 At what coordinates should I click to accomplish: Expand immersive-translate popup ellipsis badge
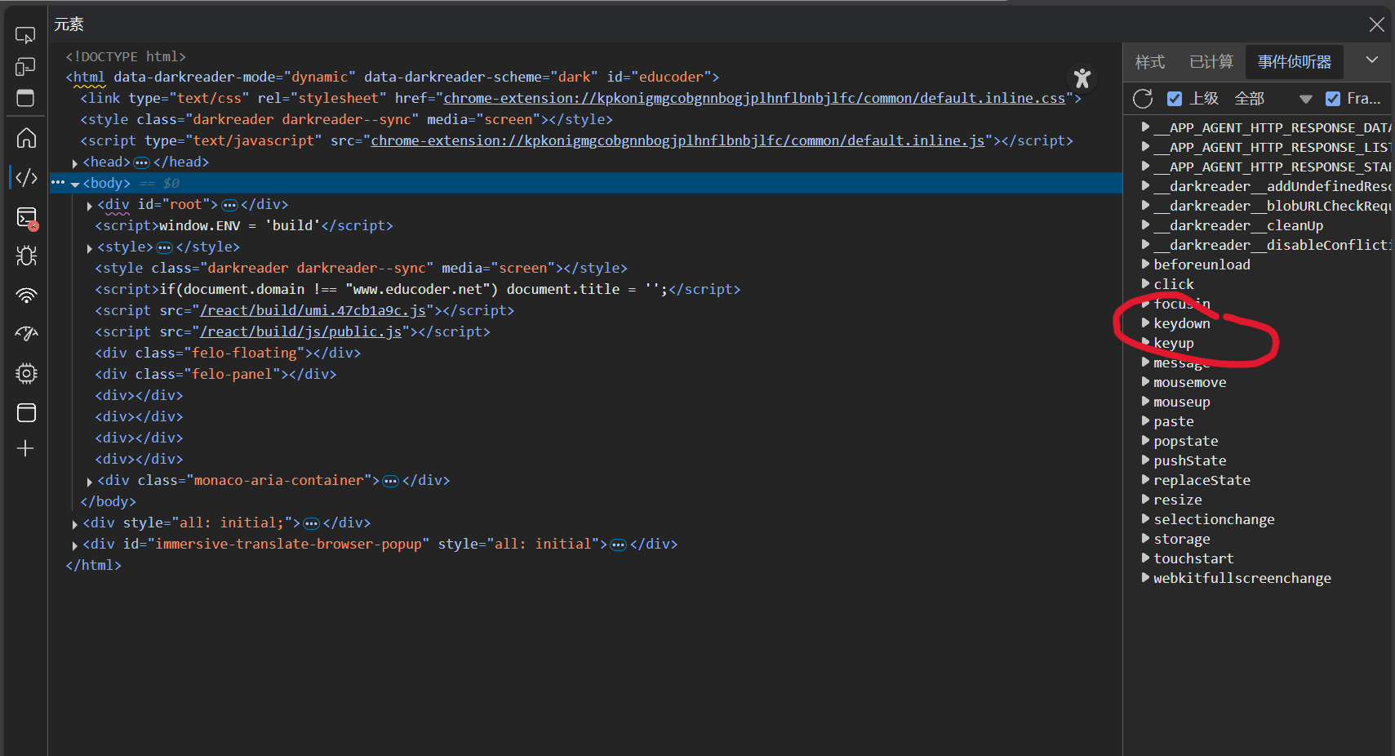pyautogui.click(x=618, y=545)
